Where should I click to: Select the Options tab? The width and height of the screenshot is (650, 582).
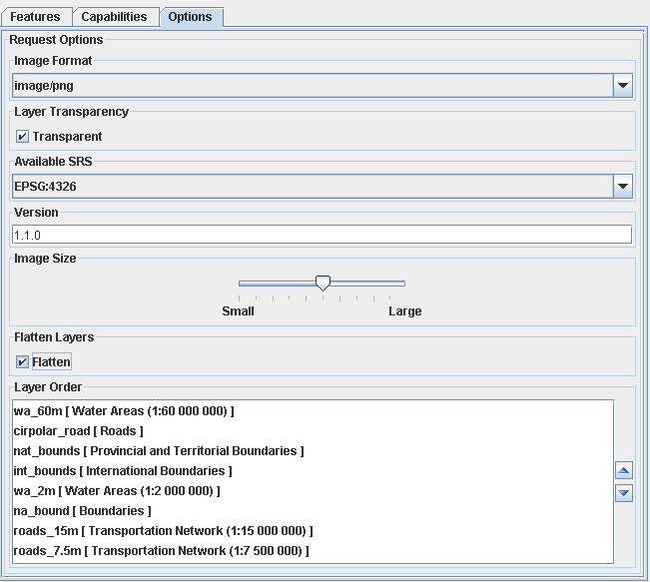point(190,17)
